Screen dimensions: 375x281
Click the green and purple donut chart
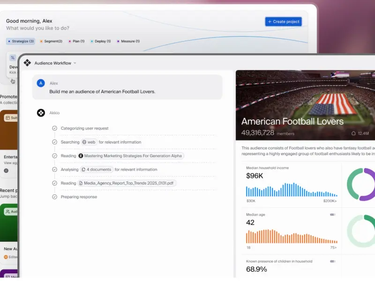(361, 184)
